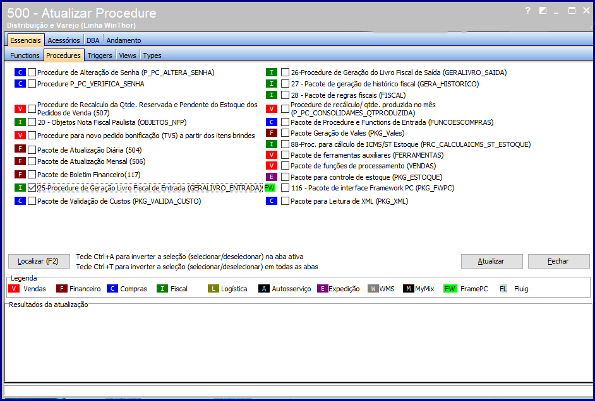Click the red V icon beside Pacote de ferramentas auxiliares
595x401 pixels.
click(x=272, y=155)
